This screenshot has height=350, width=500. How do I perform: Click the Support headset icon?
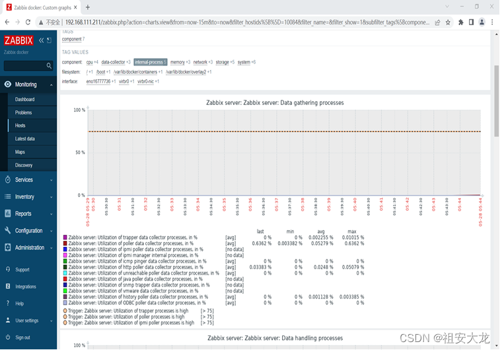(x=8, y=269)
